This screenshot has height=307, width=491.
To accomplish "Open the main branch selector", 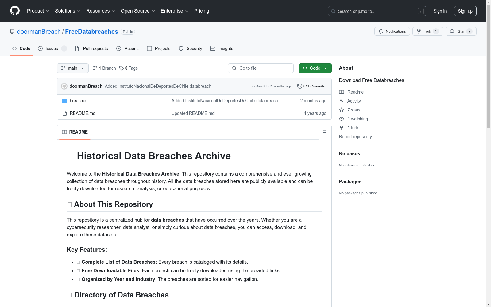I will [73, 68].
